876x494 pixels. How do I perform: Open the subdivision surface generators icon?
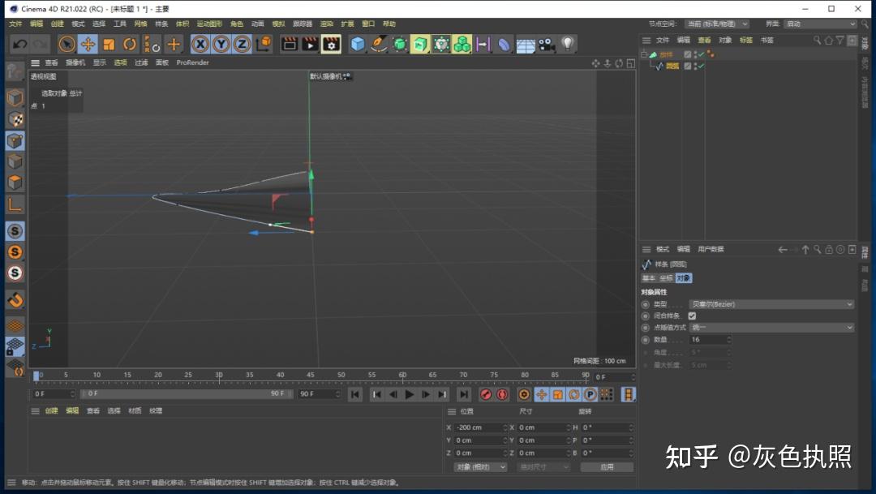pos(399,44)
